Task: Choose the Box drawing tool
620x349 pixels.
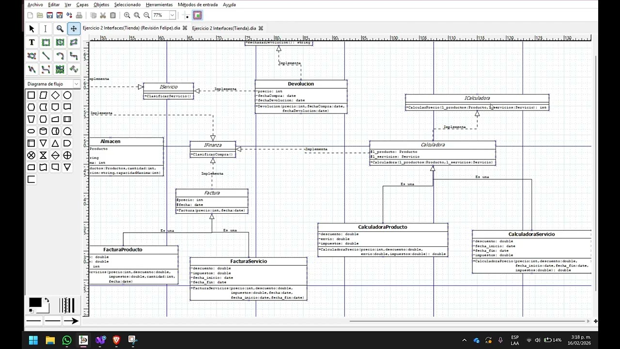Action: coord(46,42)
